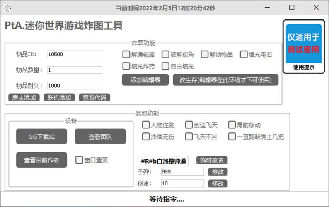The width and height of the screenshot is (329, 207).
Task: Check the 填充炸药 option
Action: click(126, 66)
